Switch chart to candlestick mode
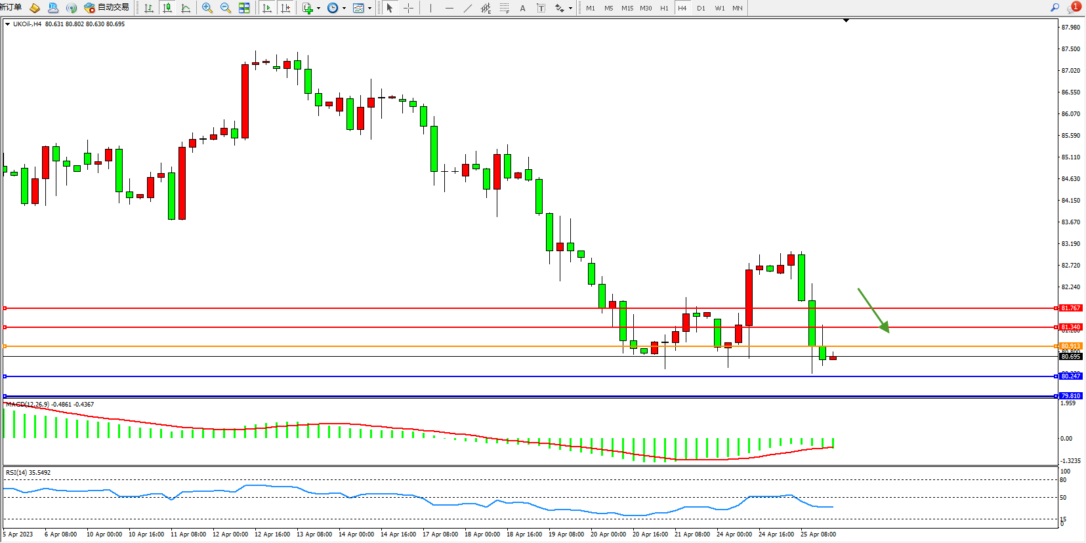 click(167, 8)
